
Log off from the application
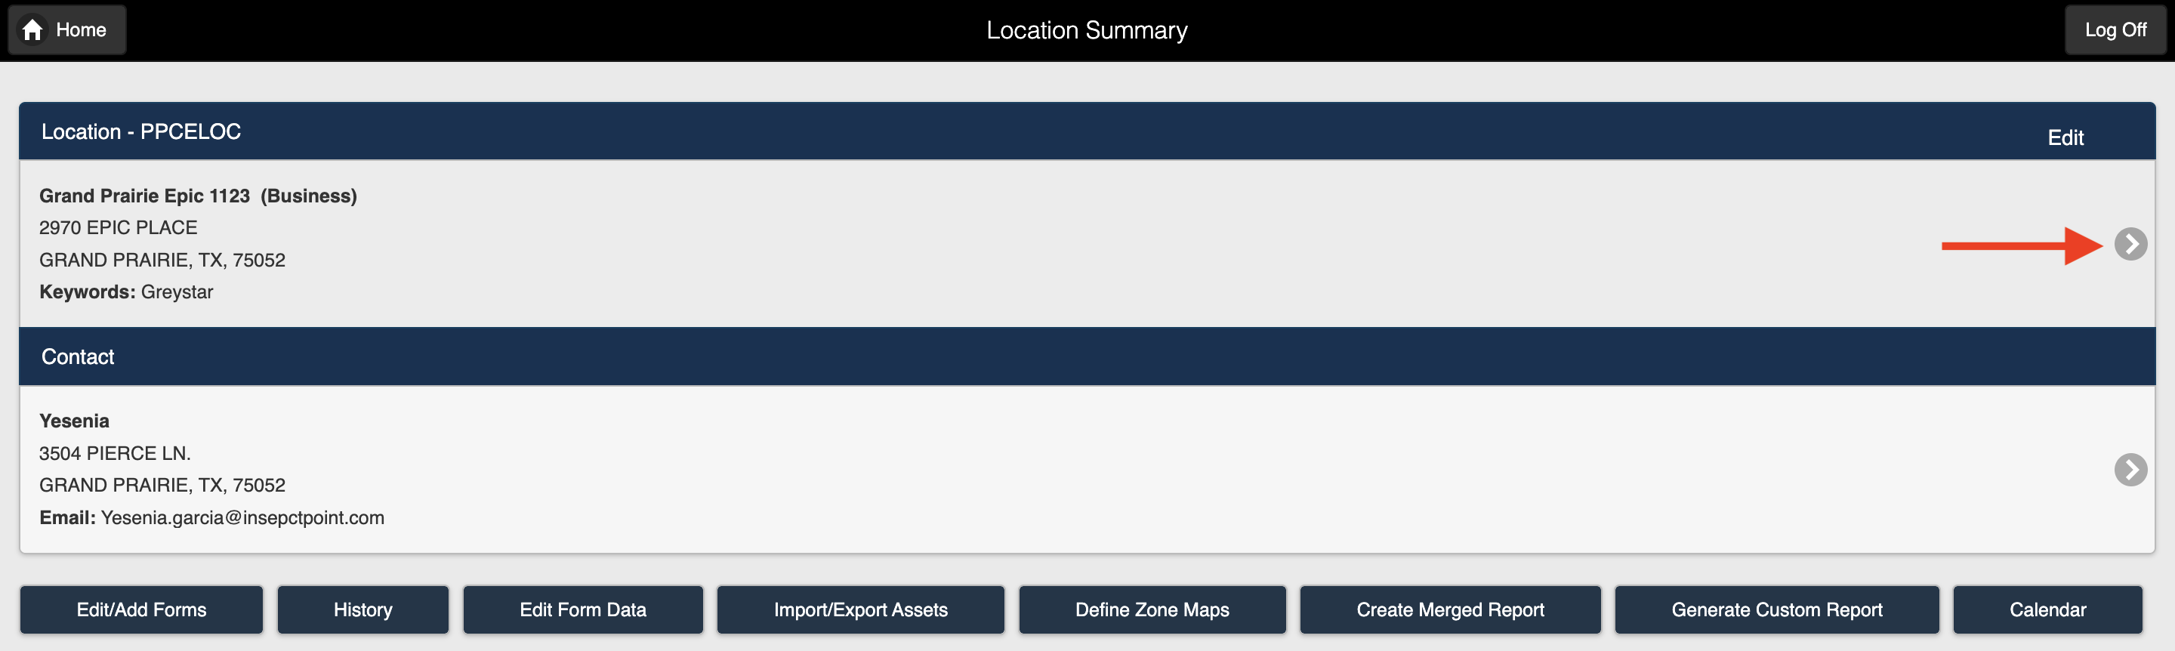(2115, 30)
